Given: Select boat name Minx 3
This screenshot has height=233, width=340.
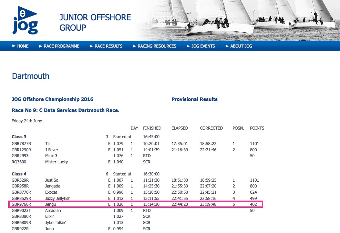Looking at the screenshot, I should tap(51, 155).
